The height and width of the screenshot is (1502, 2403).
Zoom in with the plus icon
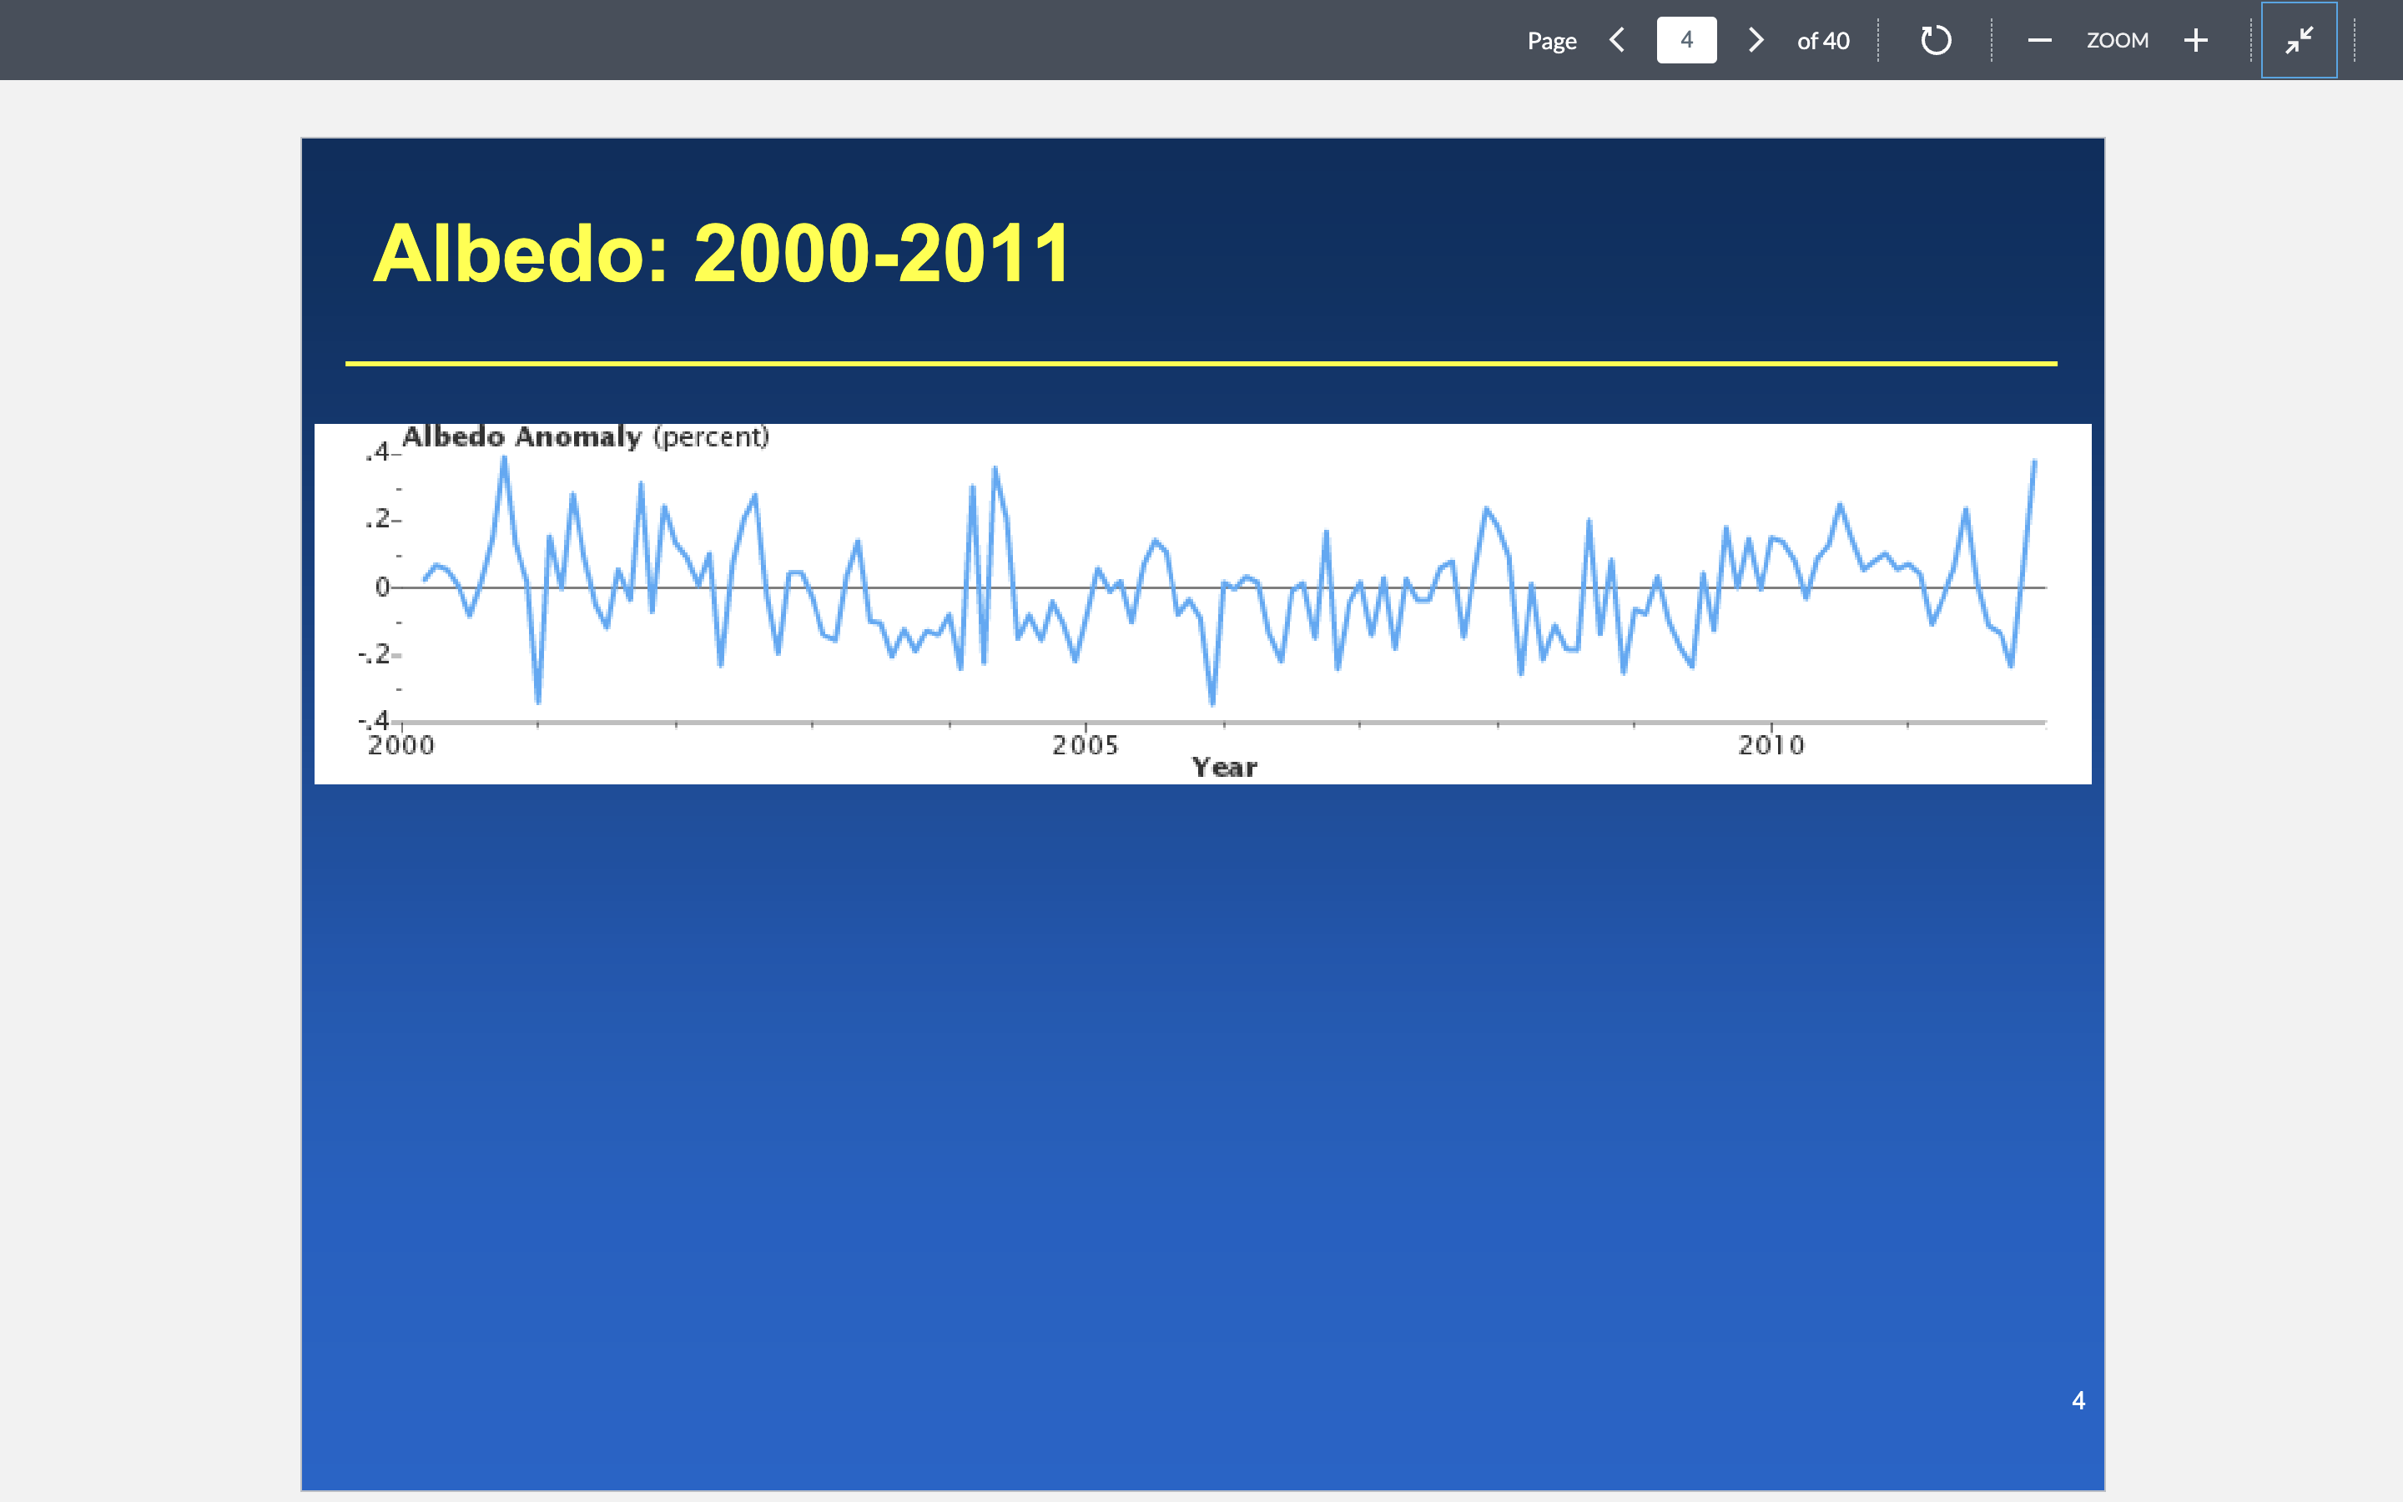pos(2195,40)
